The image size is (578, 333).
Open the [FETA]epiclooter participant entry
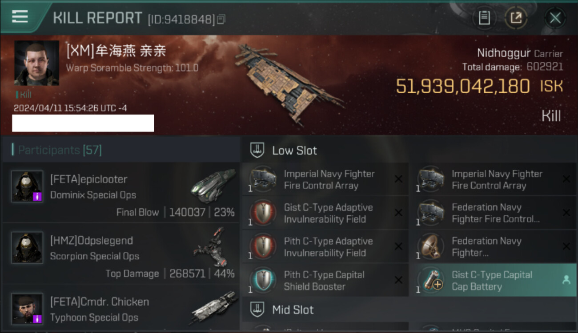pos(121,192)
